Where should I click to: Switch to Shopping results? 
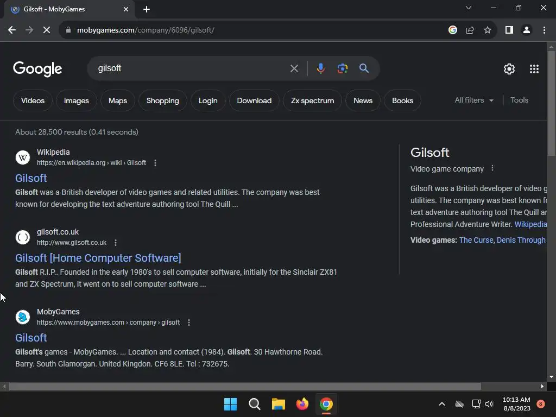pyautogui.click(x=163, y=100)
